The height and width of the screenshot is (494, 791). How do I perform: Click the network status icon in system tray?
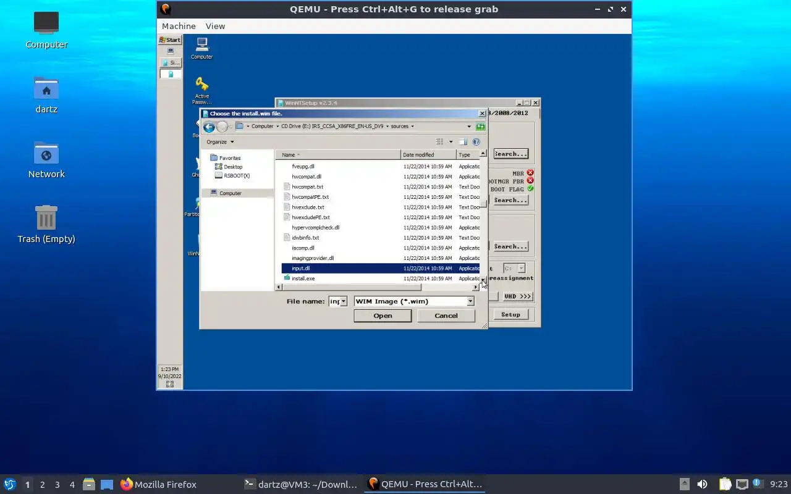tap(742, 484)
